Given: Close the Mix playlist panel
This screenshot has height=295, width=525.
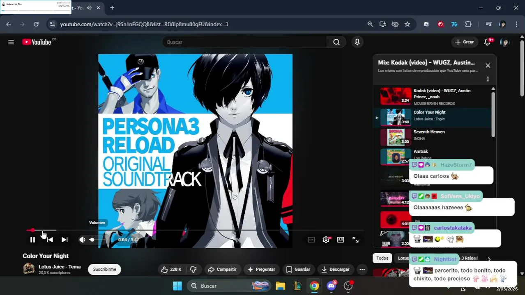Looking at the screenshot, I should 488,66.
